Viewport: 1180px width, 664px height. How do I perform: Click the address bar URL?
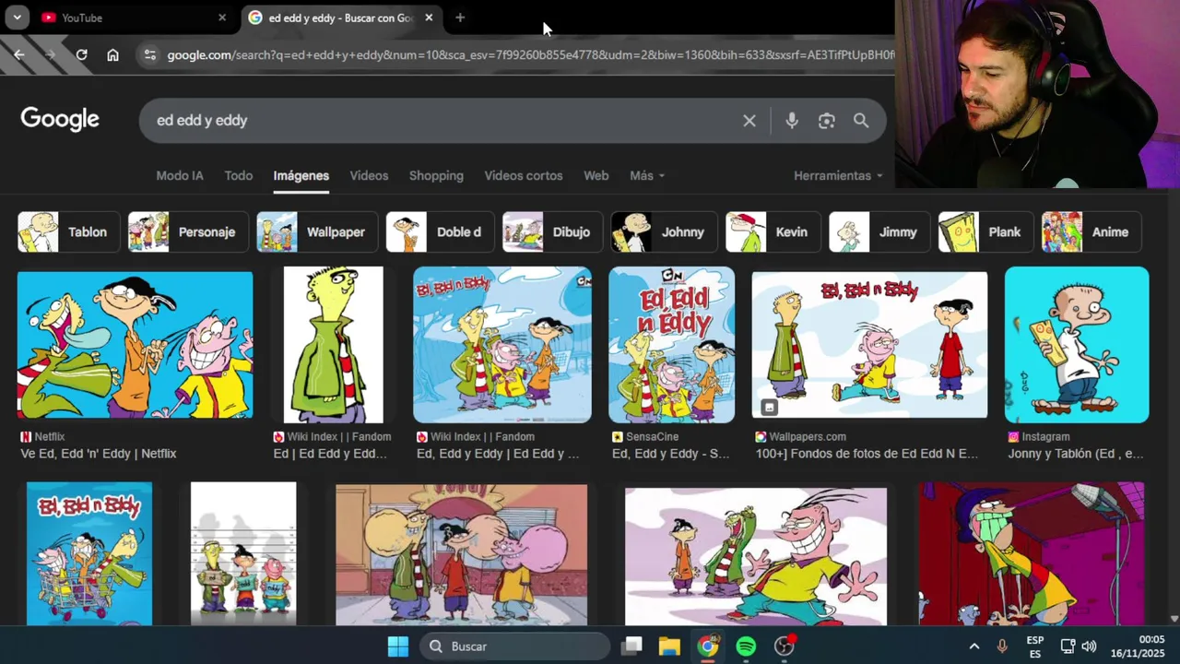tap(530, 54)
